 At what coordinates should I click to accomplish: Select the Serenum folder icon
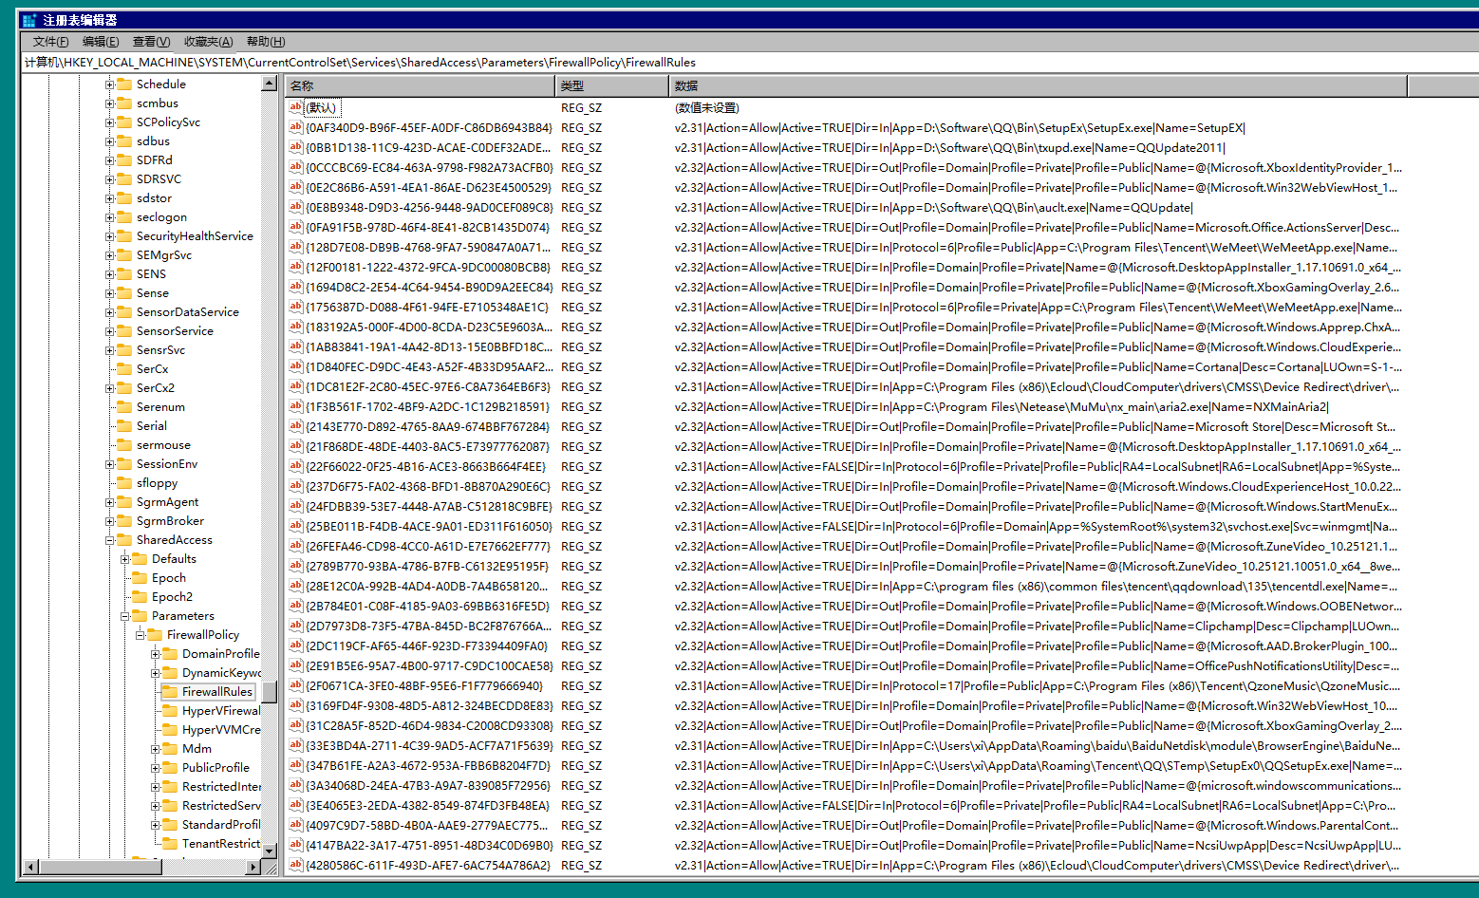tap(124, 407)
